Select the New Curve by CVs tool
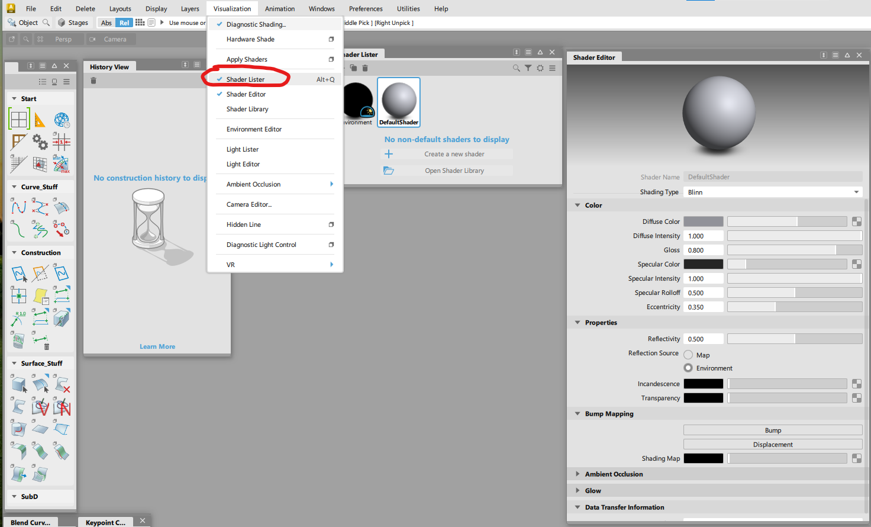This screenshot has width=871, height=527. (18, 207)
